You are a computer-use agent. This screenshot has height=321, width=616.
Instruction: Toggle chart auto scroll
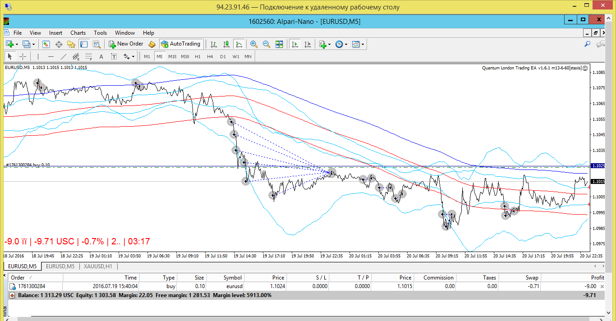295,44
